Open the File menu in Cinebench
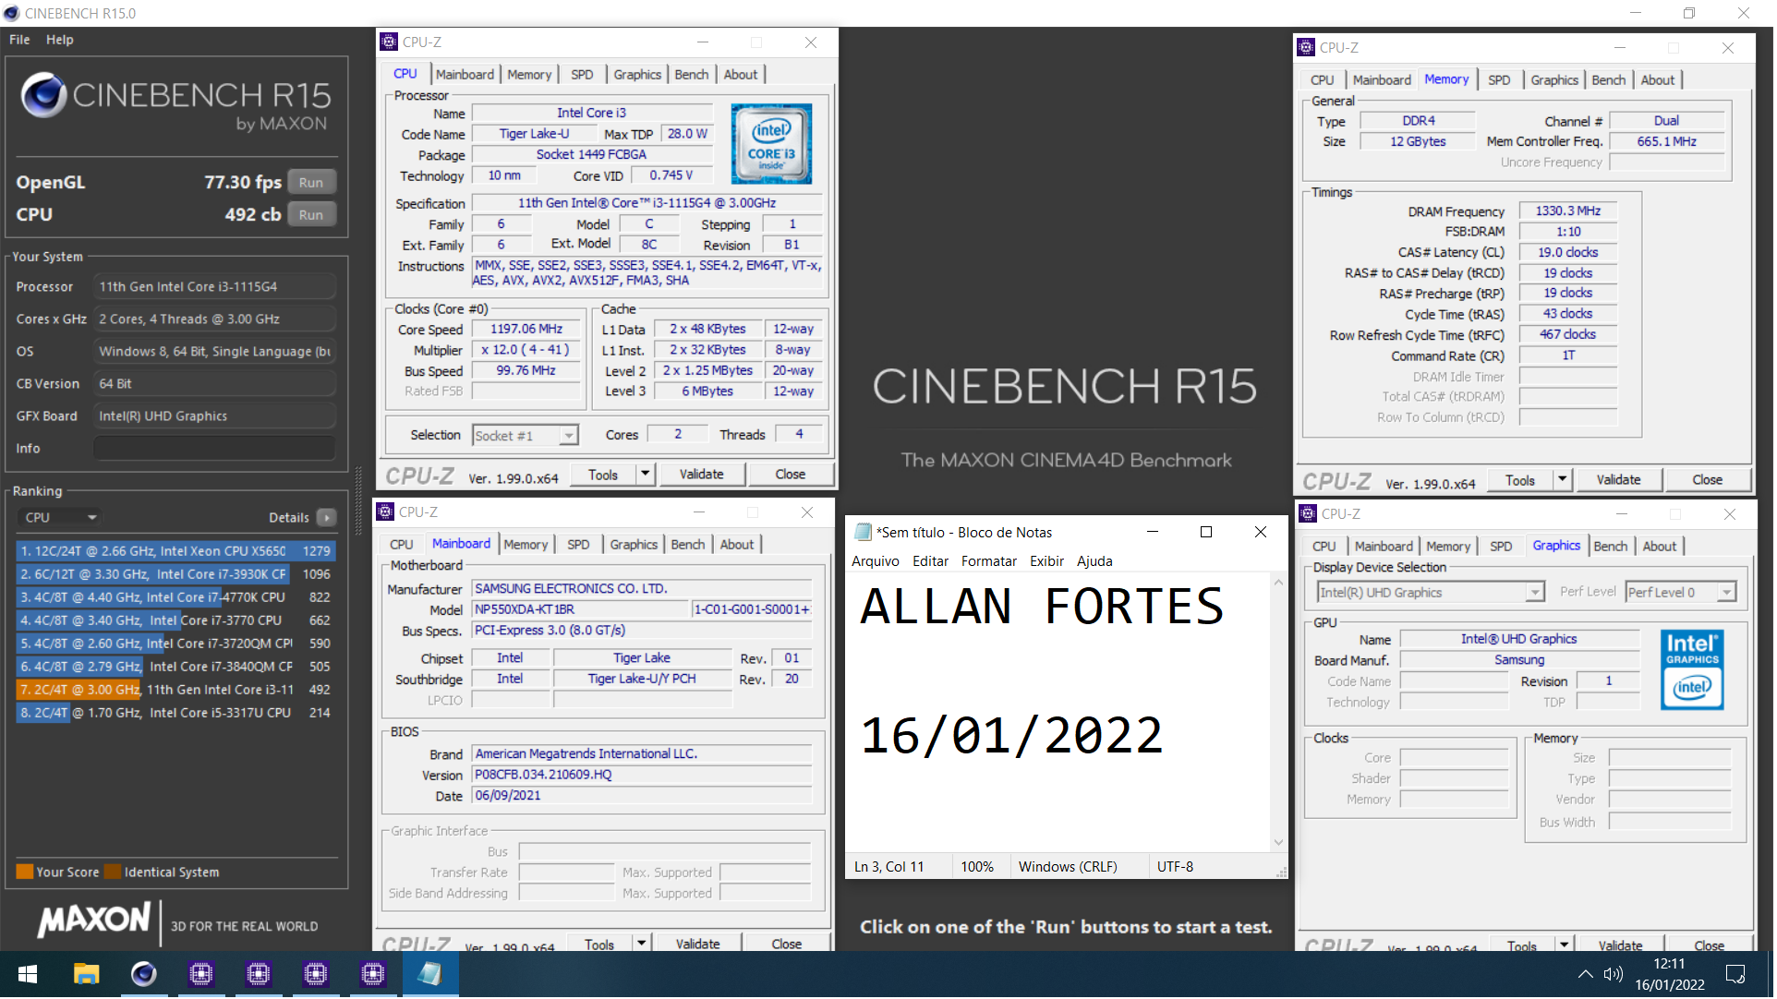This screenshot has height=999, width=1777. pyautogui.click(x=19, y=40)
